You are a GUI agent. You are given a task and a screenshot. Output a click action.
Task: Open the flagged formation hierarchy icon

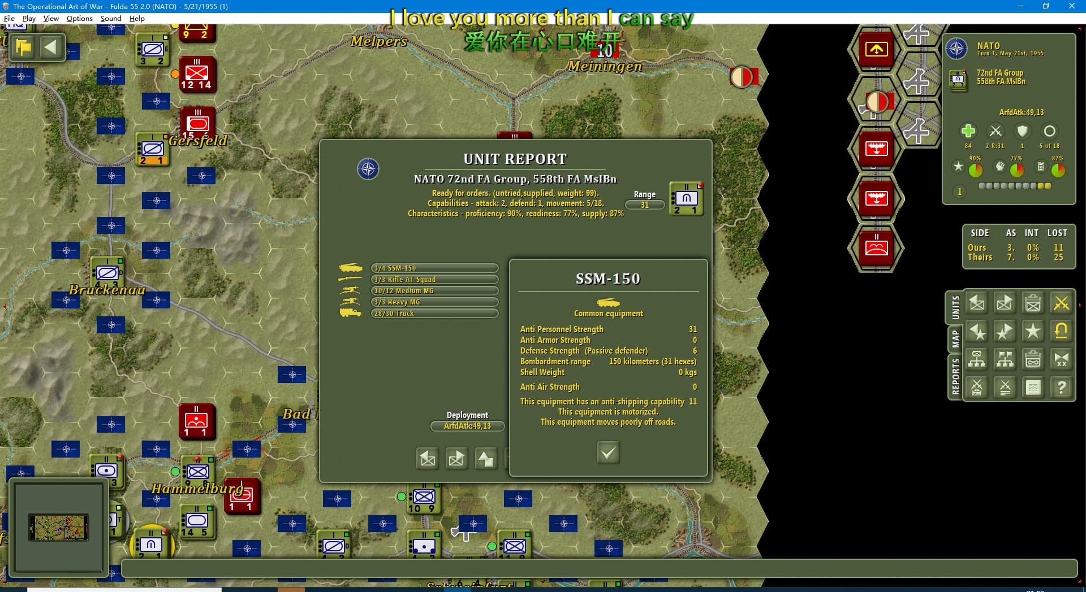pyautogui.click(x=1005, y=359)
